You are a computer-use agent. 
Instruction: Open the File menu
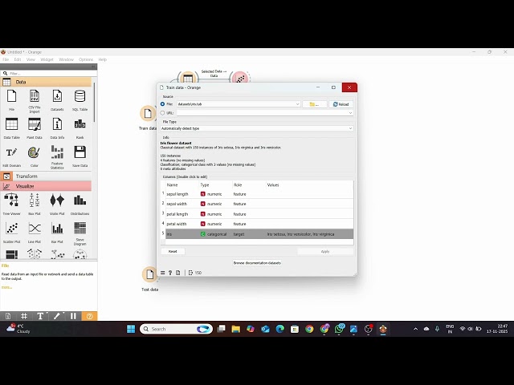click(6, 59)
